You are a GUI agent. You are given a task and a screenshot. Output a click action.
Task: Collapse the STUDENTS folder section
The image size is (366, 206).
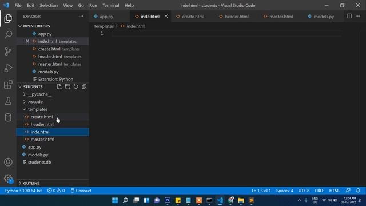click(x=20, y=86)
